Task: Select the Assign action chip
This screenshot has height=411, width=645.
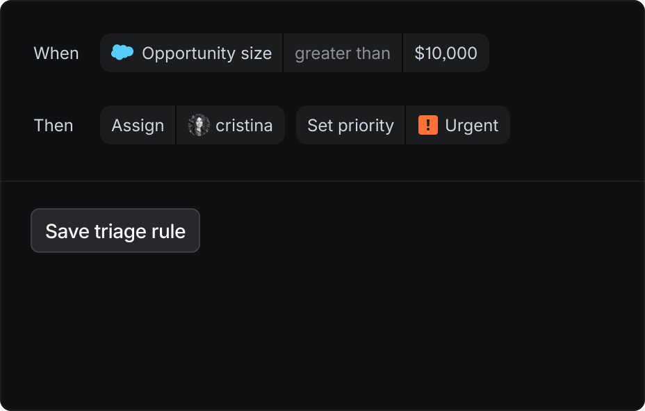Action: pos(138,125)
